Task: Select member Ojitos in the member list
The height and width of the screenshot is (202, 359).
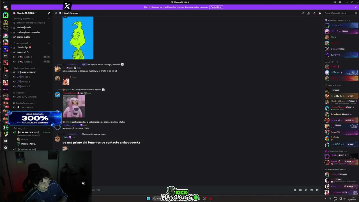Action: tap(342, 49)
